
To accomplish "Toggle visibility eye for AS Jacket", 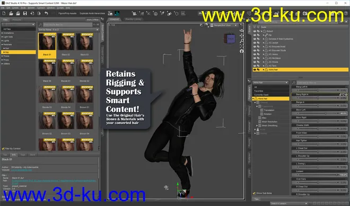I will 255,43.
